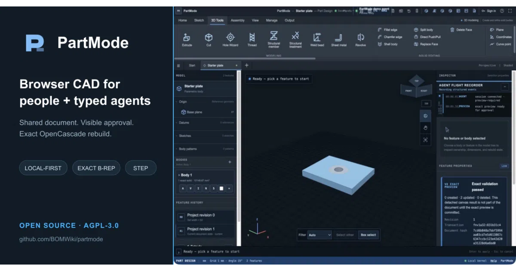Expand the command line prompt arrow
Screen dimensions: 516x271
pos(179,252)
